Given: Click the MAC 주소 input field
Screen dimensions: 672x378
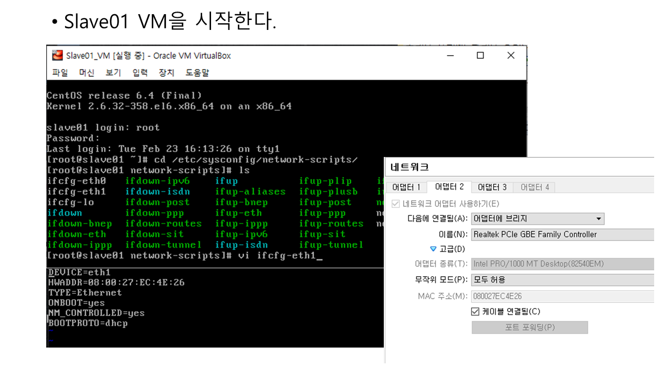Looking at the screenshot, I should pyautogui.click(x=562, y=297).
